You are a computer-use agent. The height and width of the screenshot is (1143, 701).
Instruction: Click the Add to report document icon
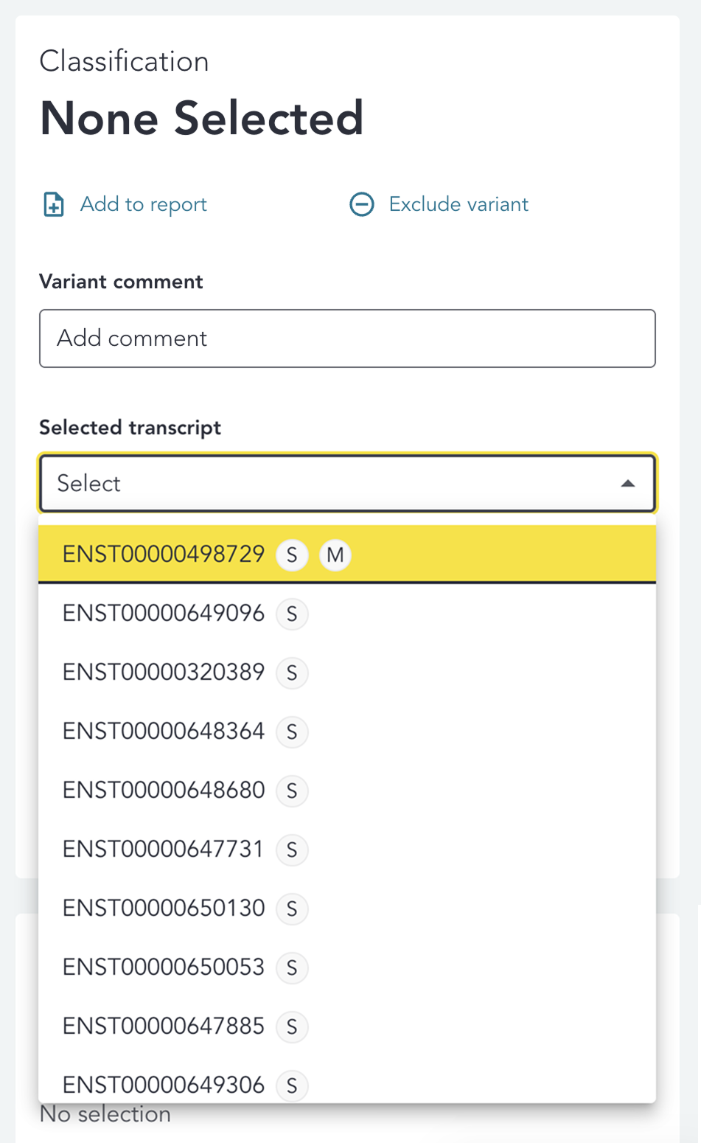[54, 204]
